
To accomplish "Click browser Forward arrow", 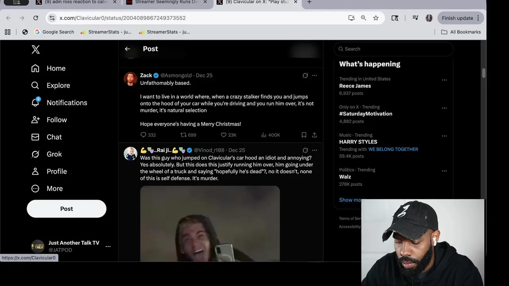I will point(22,18).
